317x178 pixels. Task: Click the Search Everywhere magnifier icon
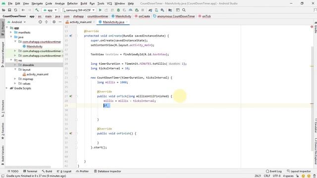tap(184, 10)
